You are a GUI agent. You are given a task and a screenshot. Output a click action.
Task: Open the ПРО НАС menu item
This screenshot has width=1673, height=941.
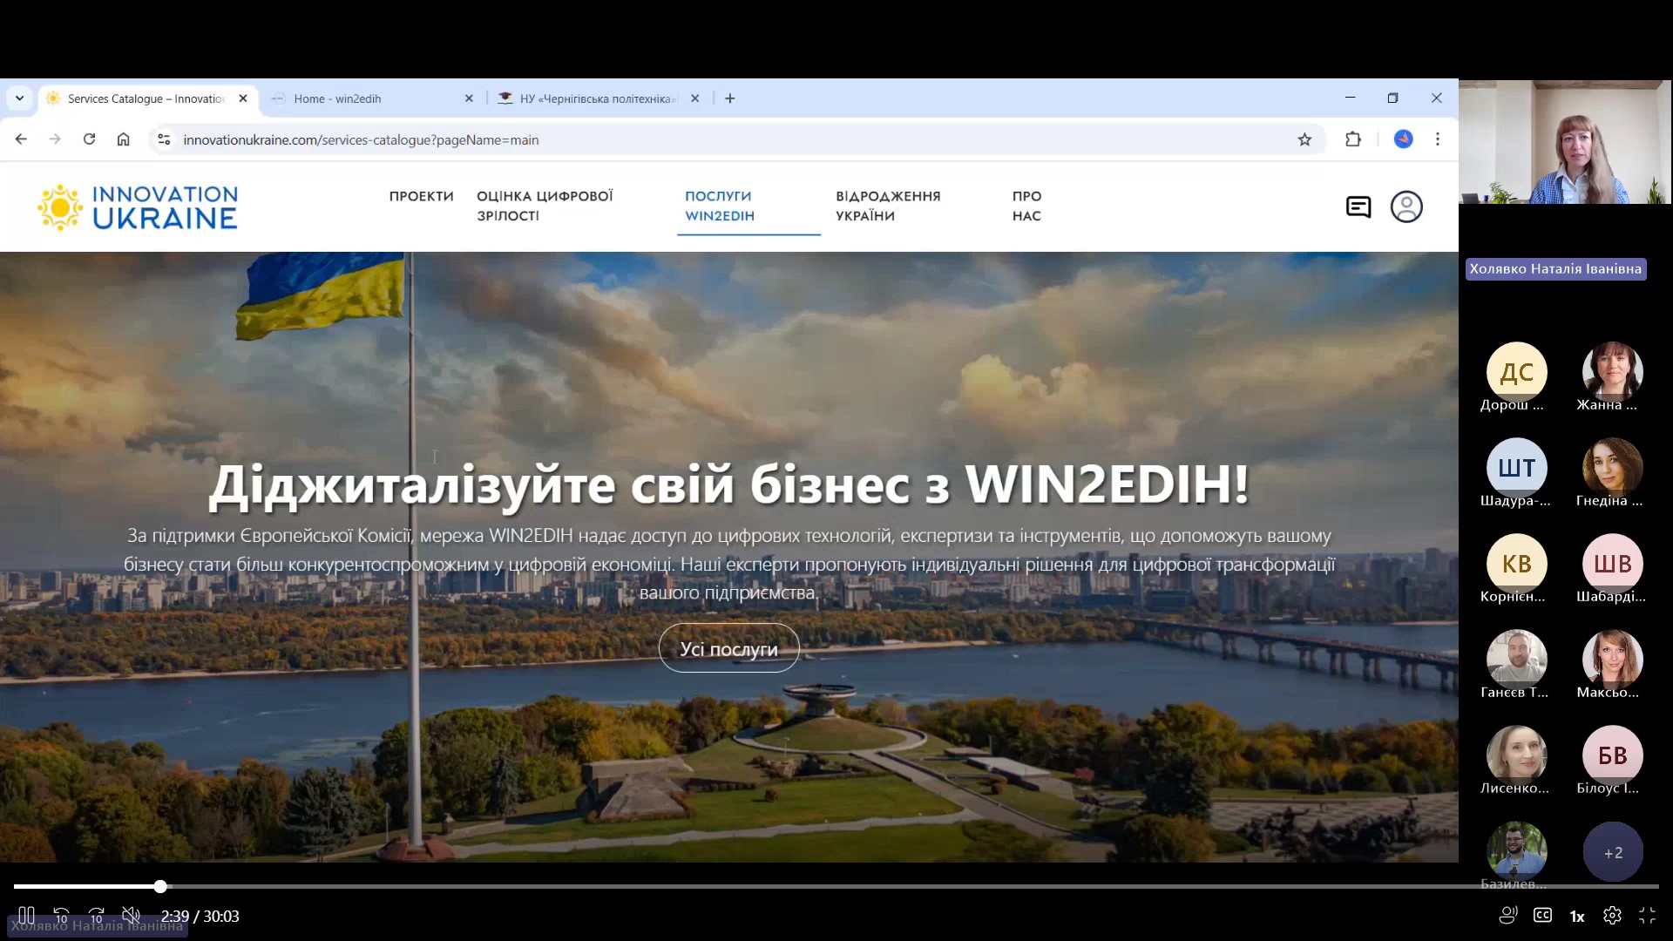tap(1026, 206)
